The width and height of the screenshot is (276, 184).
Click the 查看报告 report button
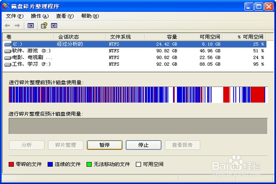point(183,145)
